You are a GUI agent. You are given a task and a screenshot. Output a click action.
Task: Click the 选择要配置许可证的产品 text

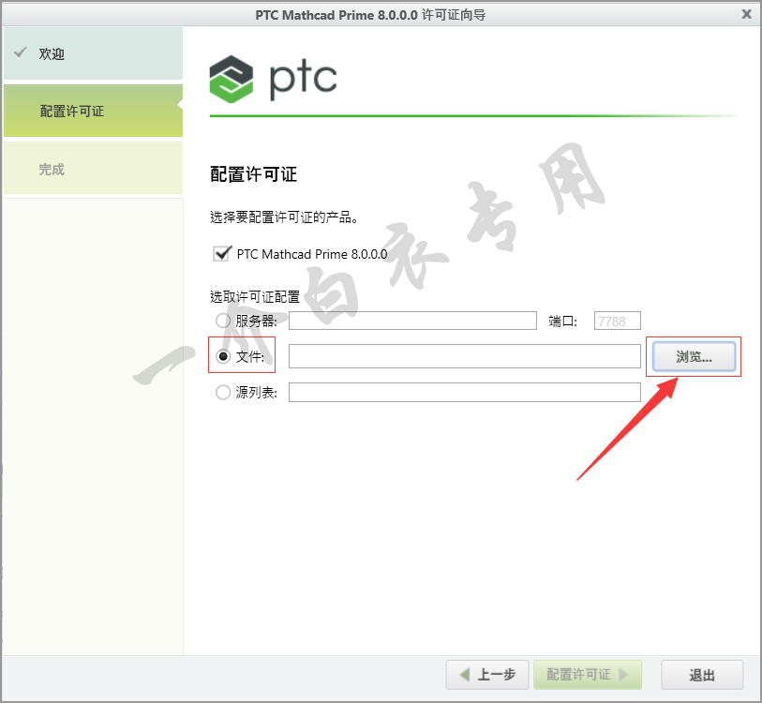click(284, 217)
